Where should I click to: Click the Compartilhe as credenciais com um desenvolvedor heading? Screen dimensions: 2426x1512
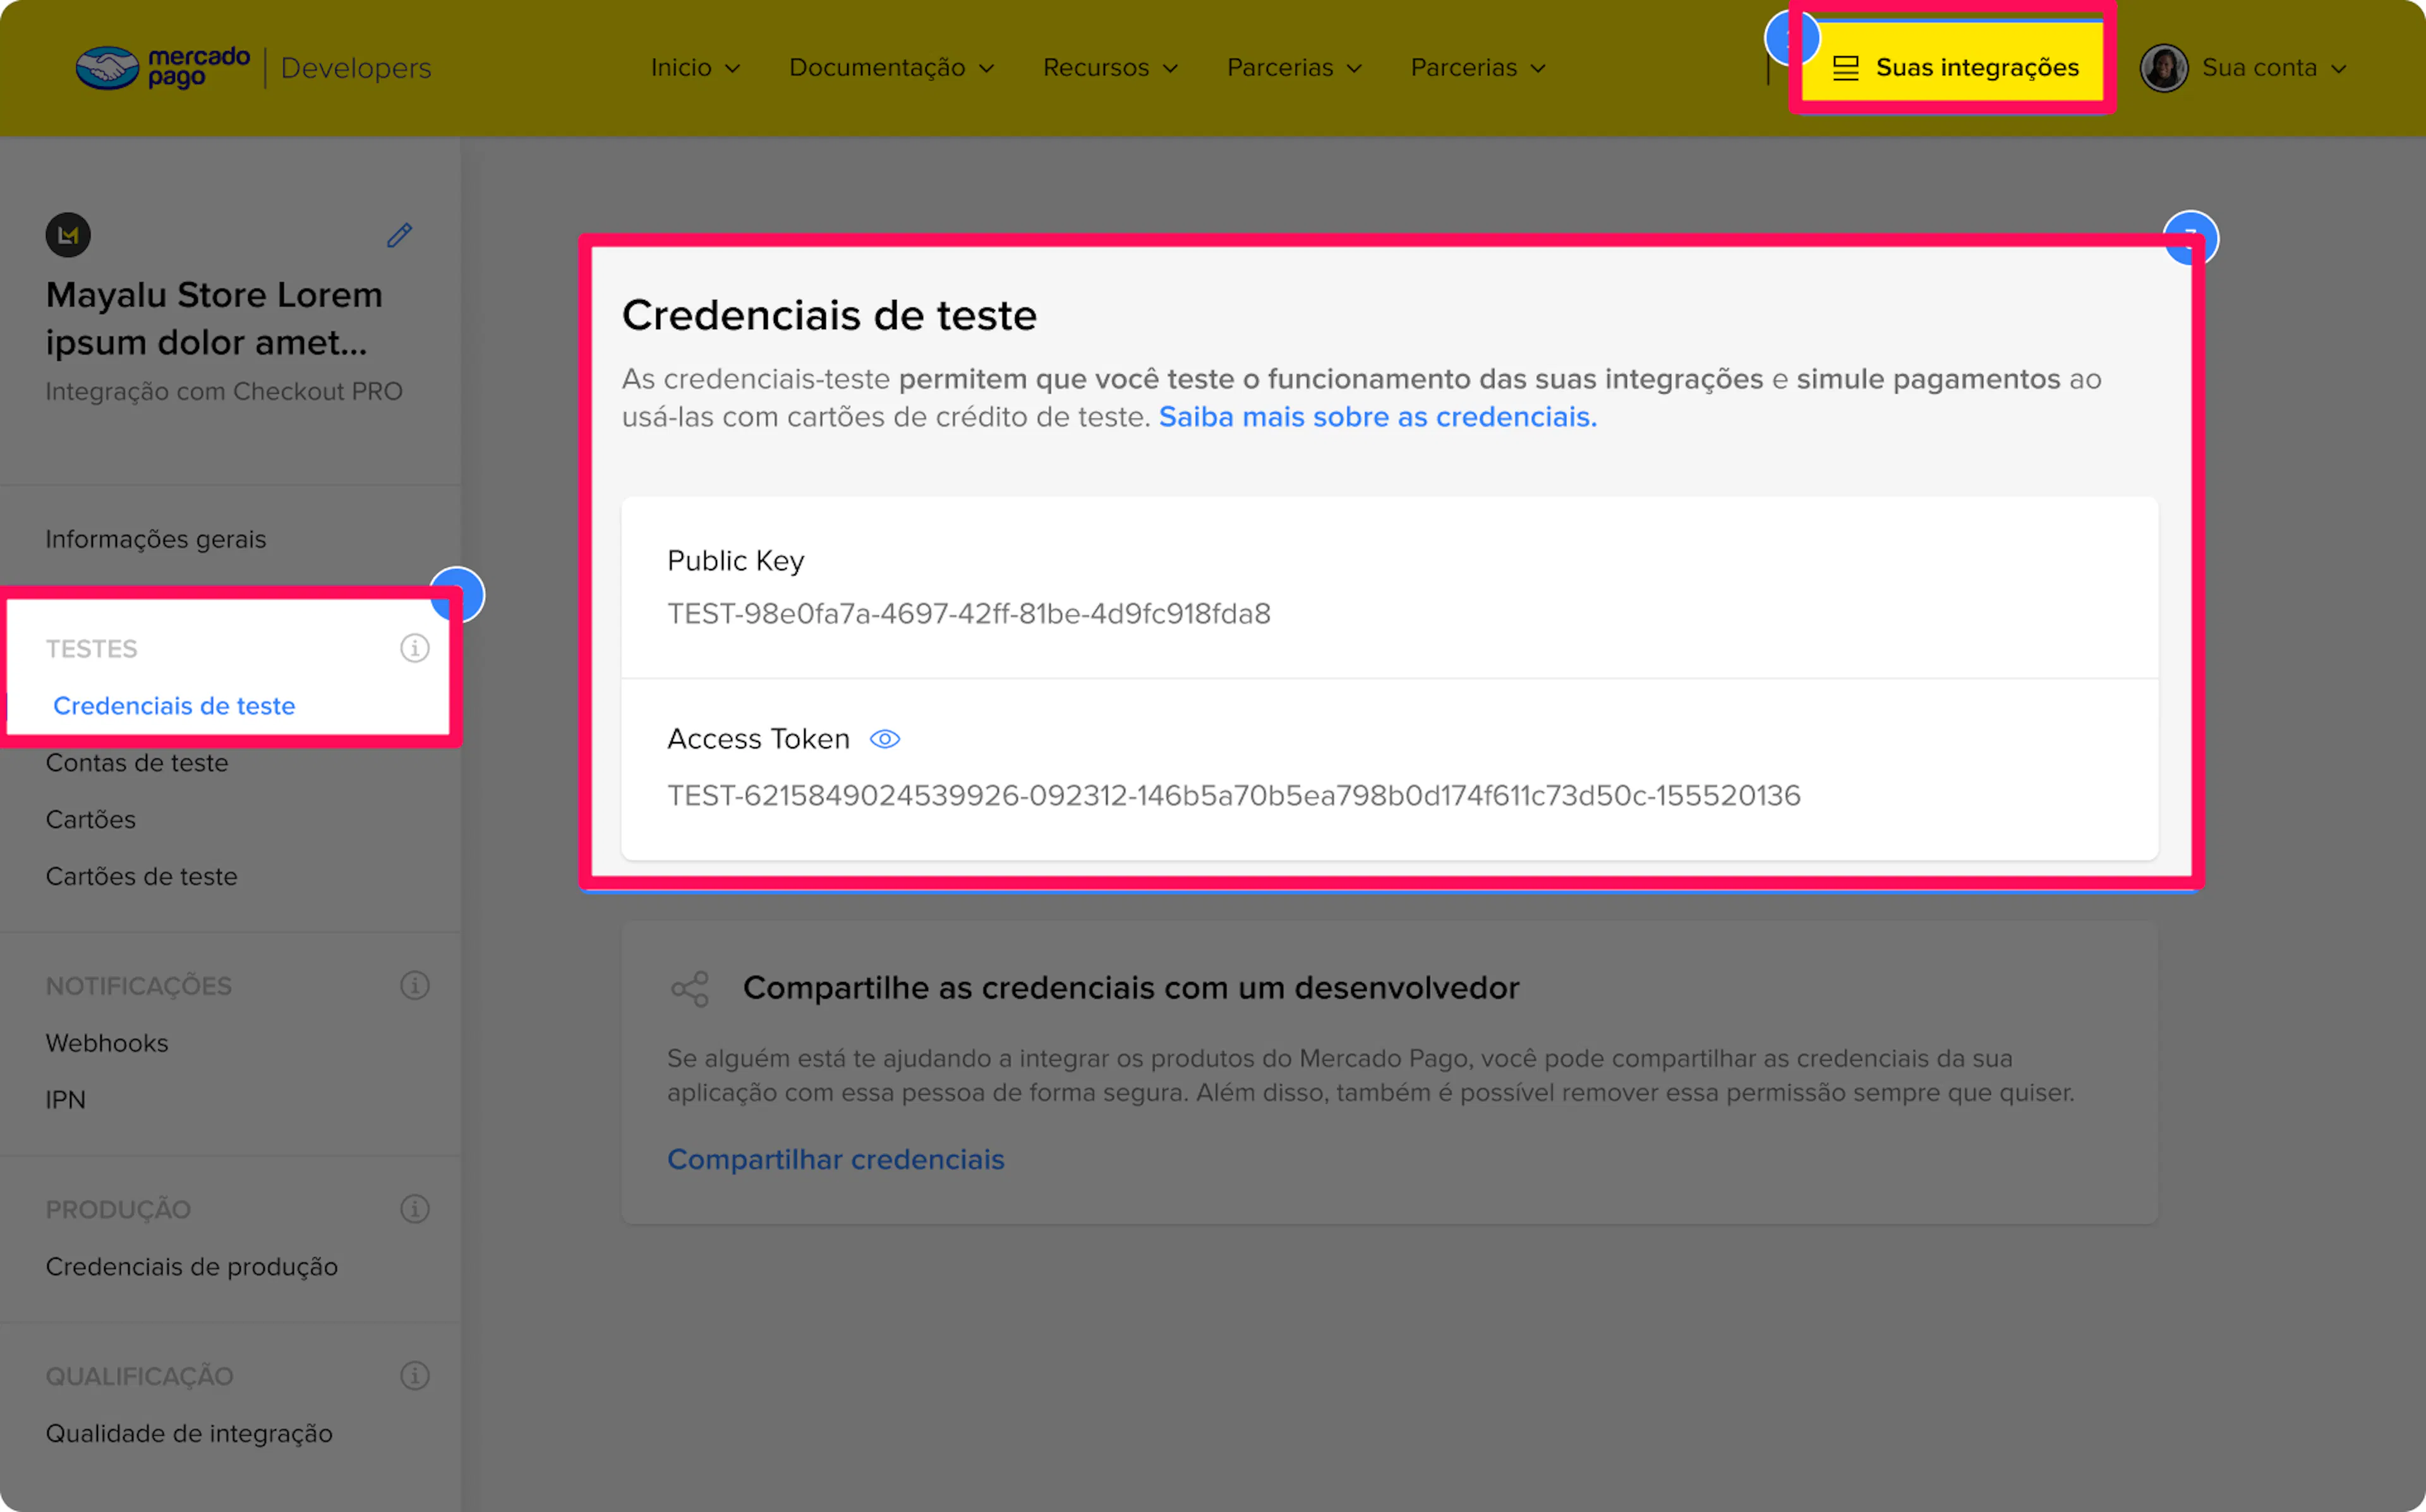1131,988
